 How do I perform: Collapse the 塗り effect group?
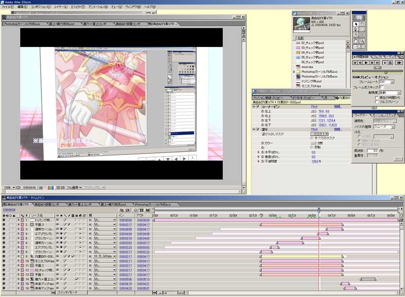[x=254, y=129]
